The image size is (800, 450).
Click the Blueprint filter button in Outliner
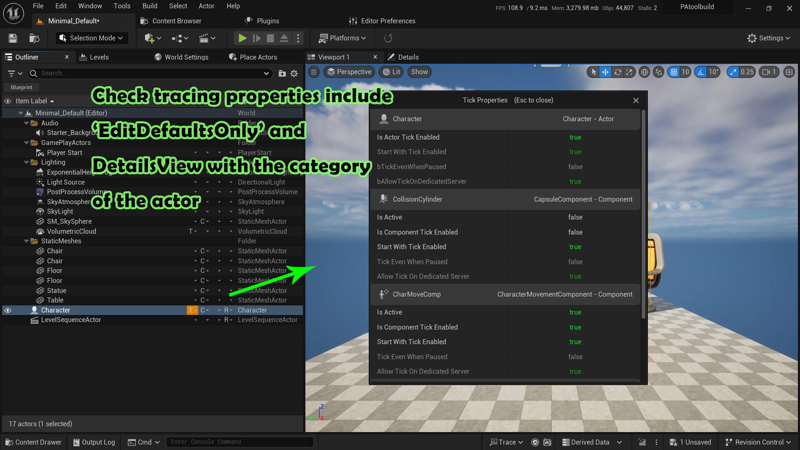[x=21, y=87]
